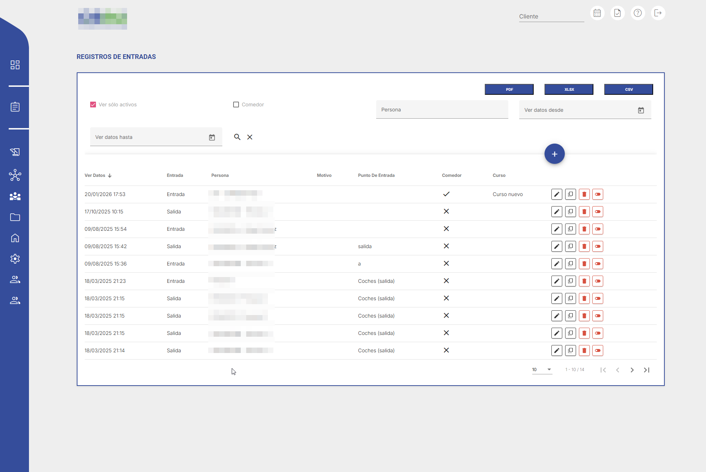Open the rows-per-page dropdown showing 10

[x=542, y=370]
